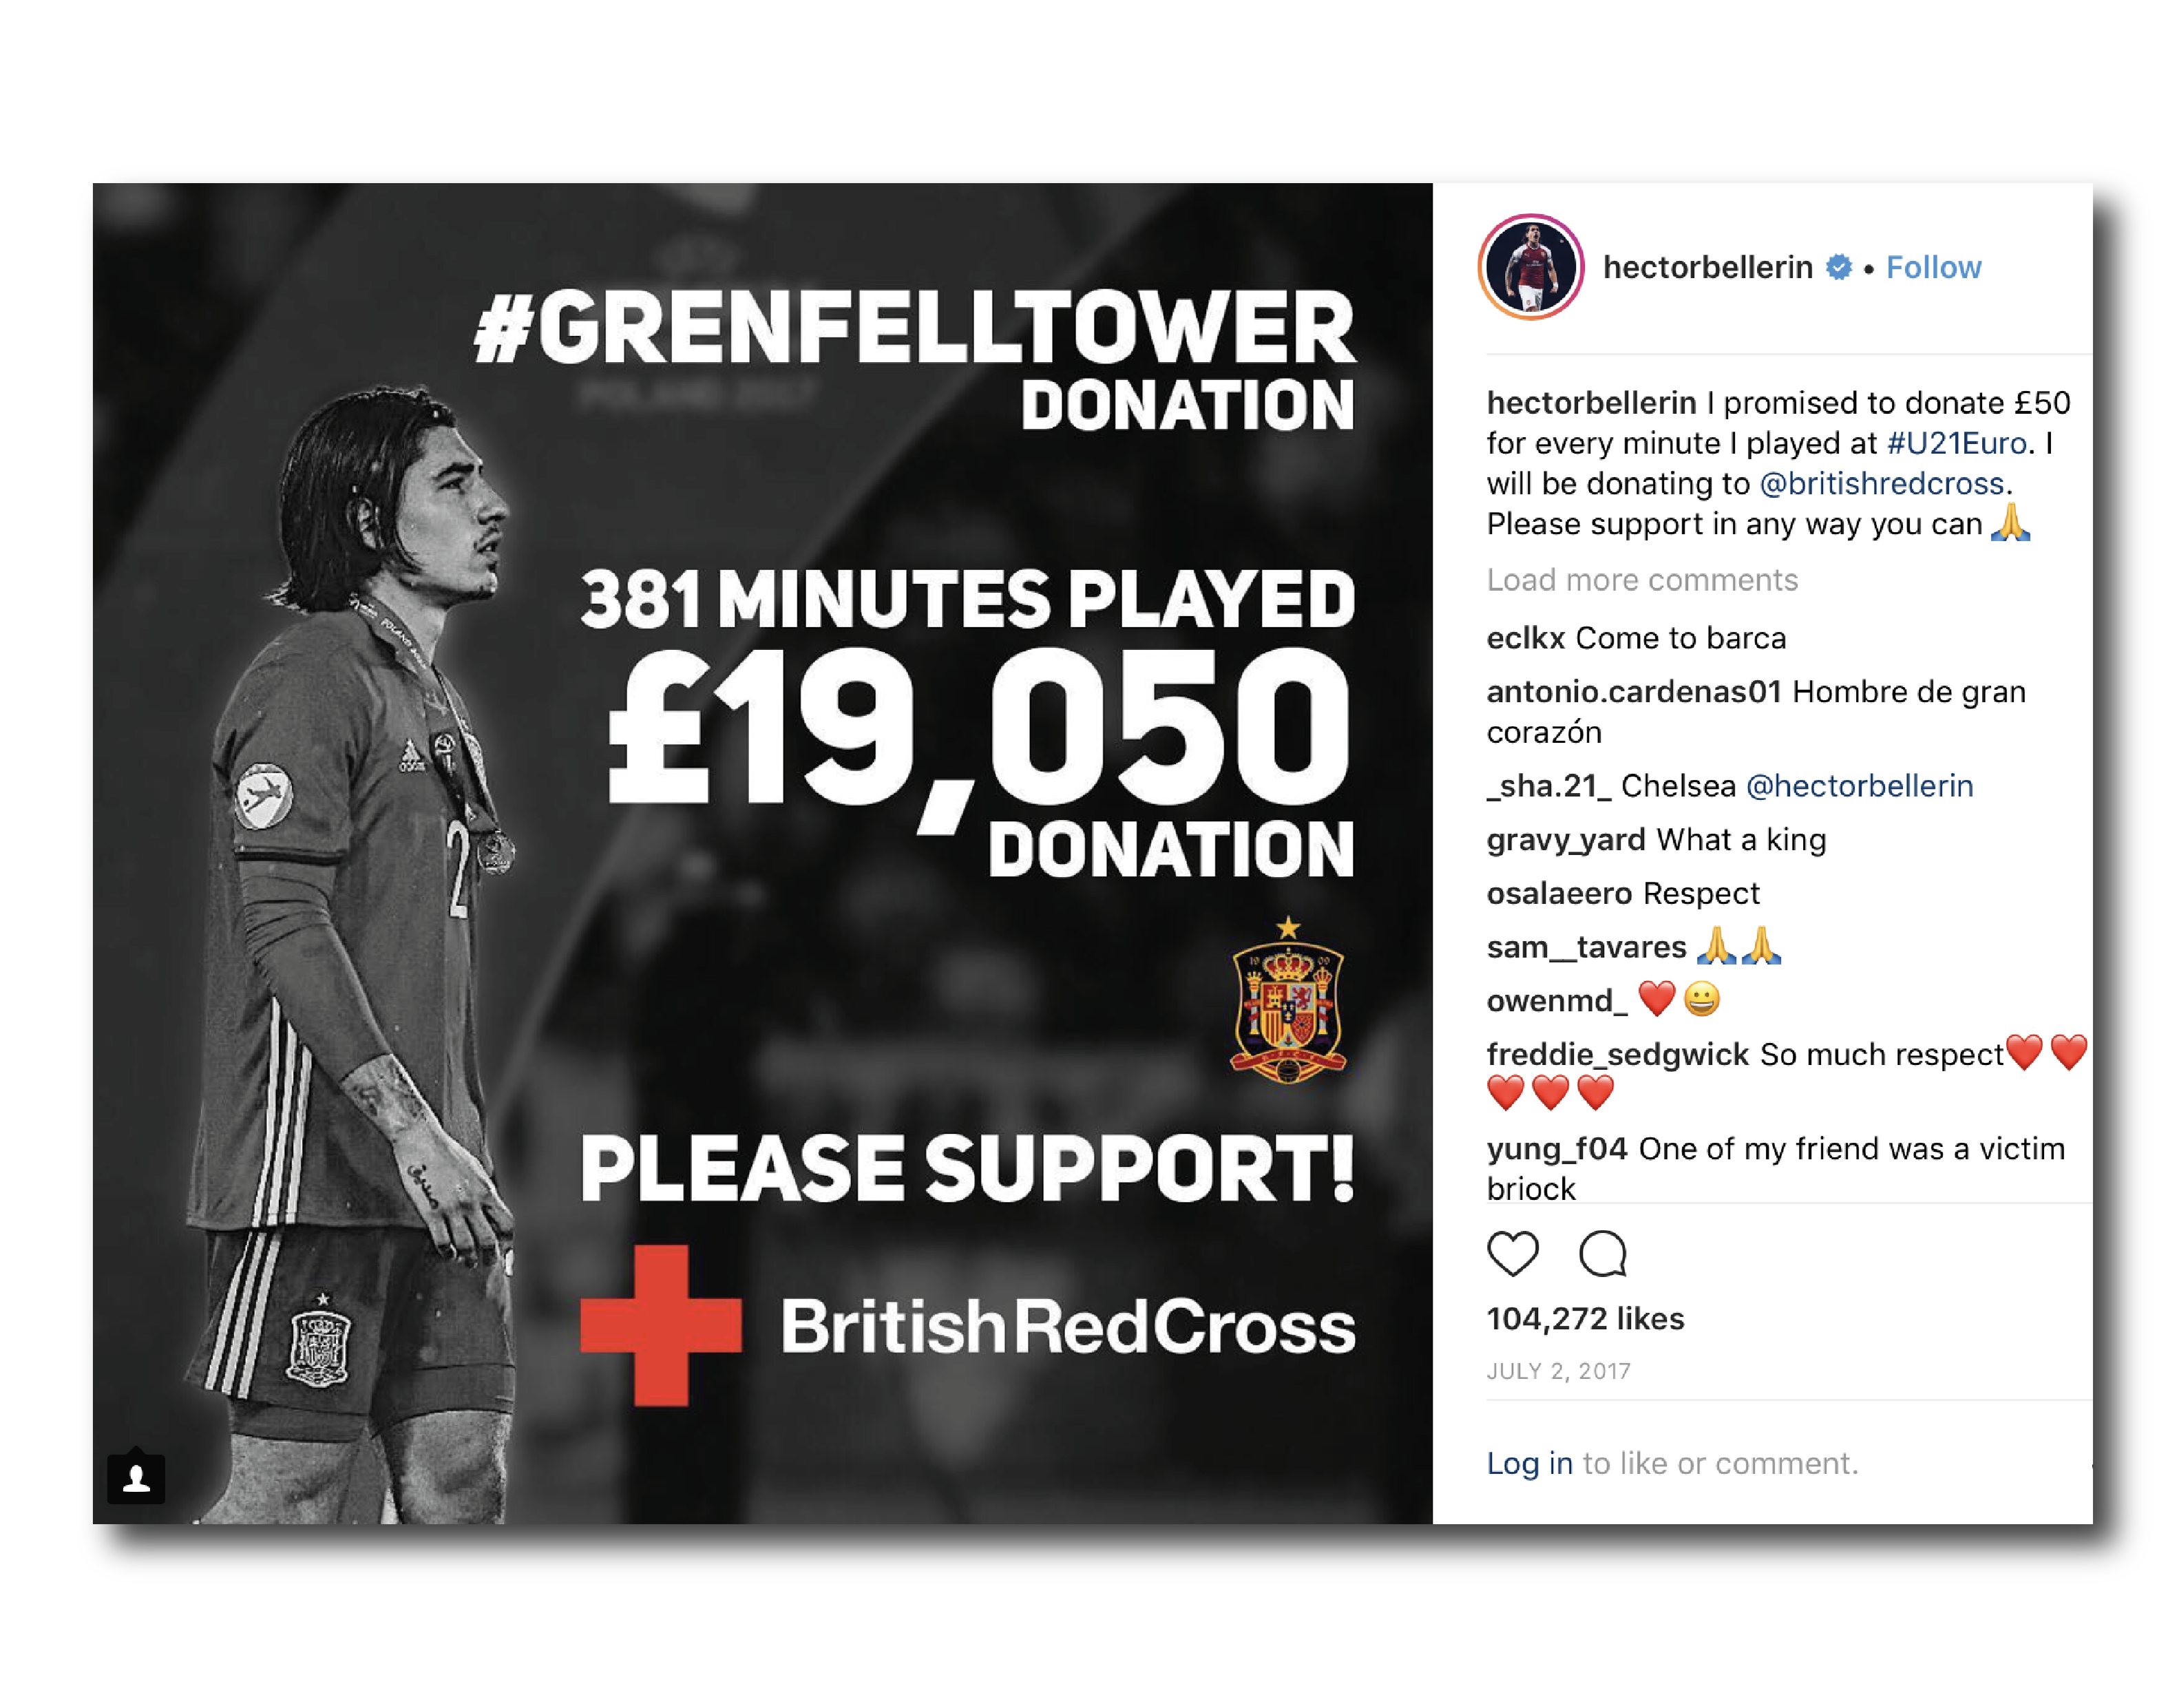This screenshot has height=1708, width=2179.
Task: Open hectorbellerin username in header
Action: [x=1707, y=267]
